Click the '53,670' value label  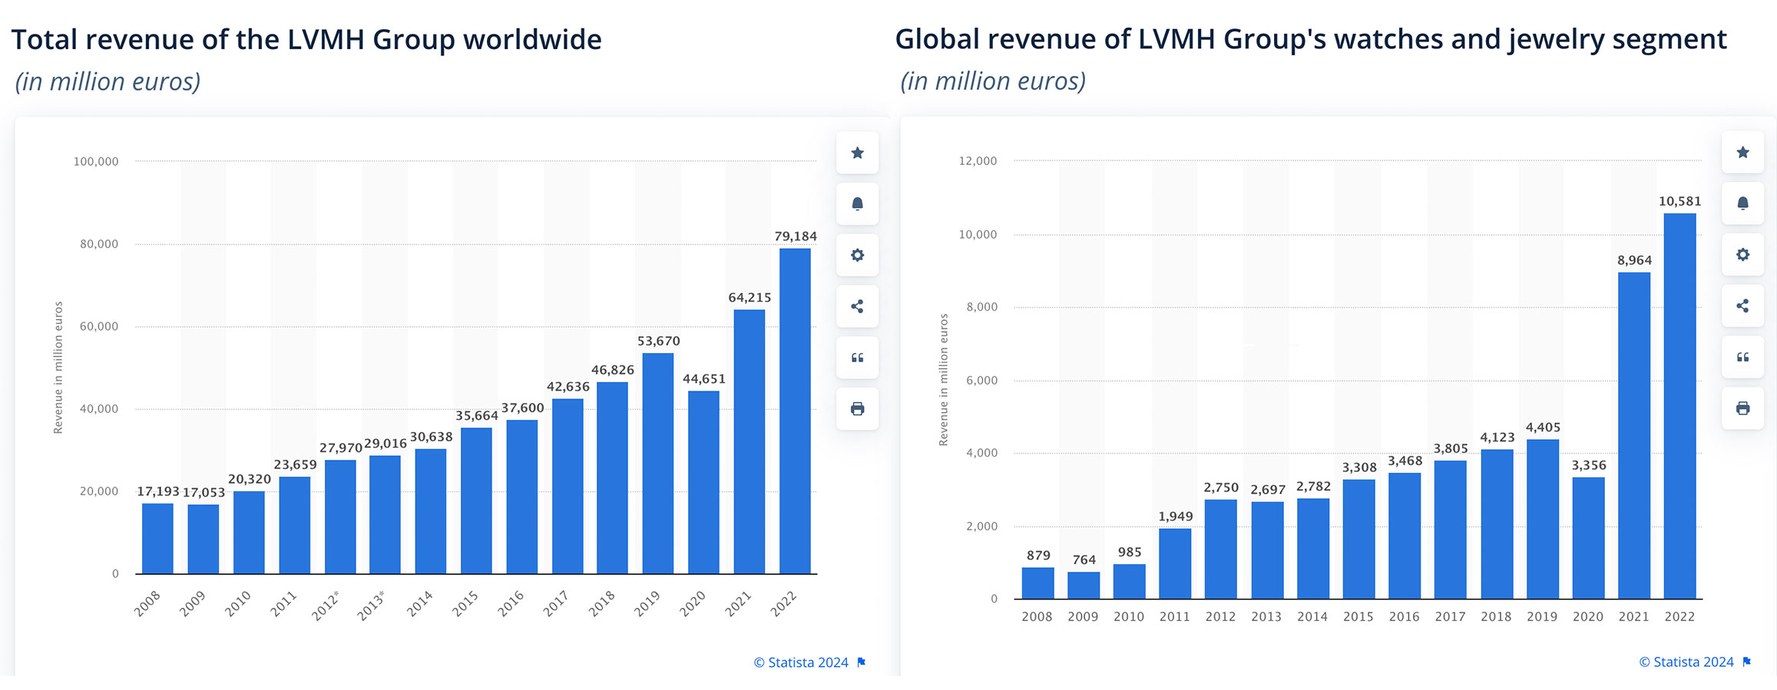(658, 341)
